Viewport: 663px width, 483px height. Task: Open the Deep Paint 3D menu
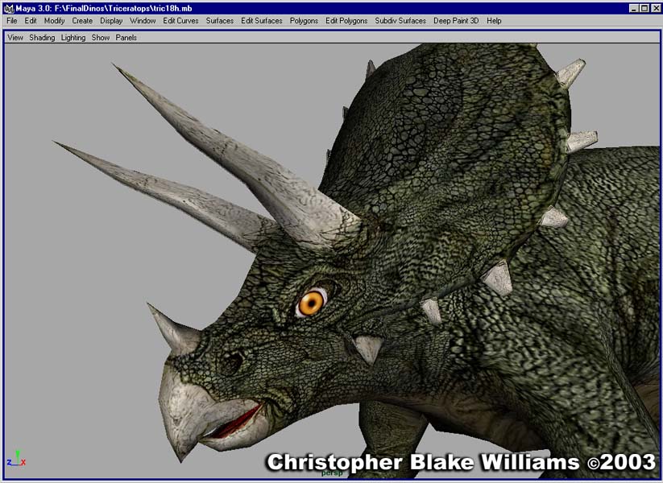456,21
